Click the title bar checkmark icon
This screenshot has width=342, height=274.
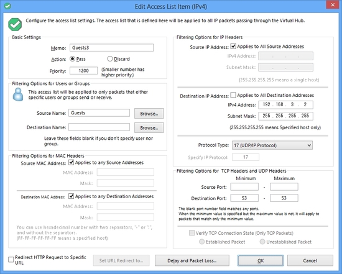7,6
